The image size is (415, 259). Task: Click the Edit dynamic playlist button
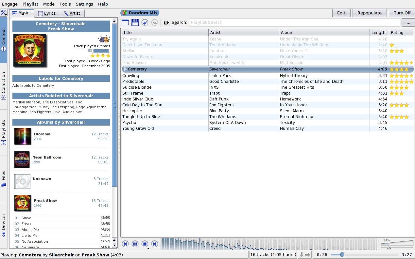pyautogui.click(x=341, y=13)
